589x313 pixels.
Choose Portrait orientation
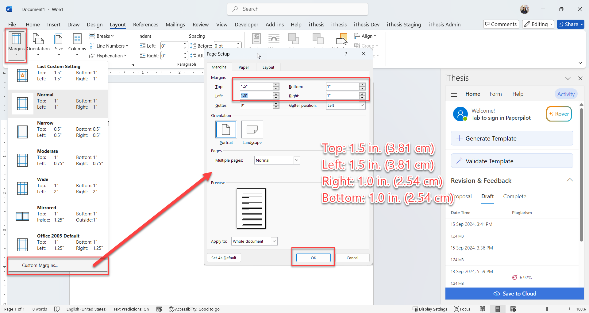pyautogui.click(x=226, y=129)
